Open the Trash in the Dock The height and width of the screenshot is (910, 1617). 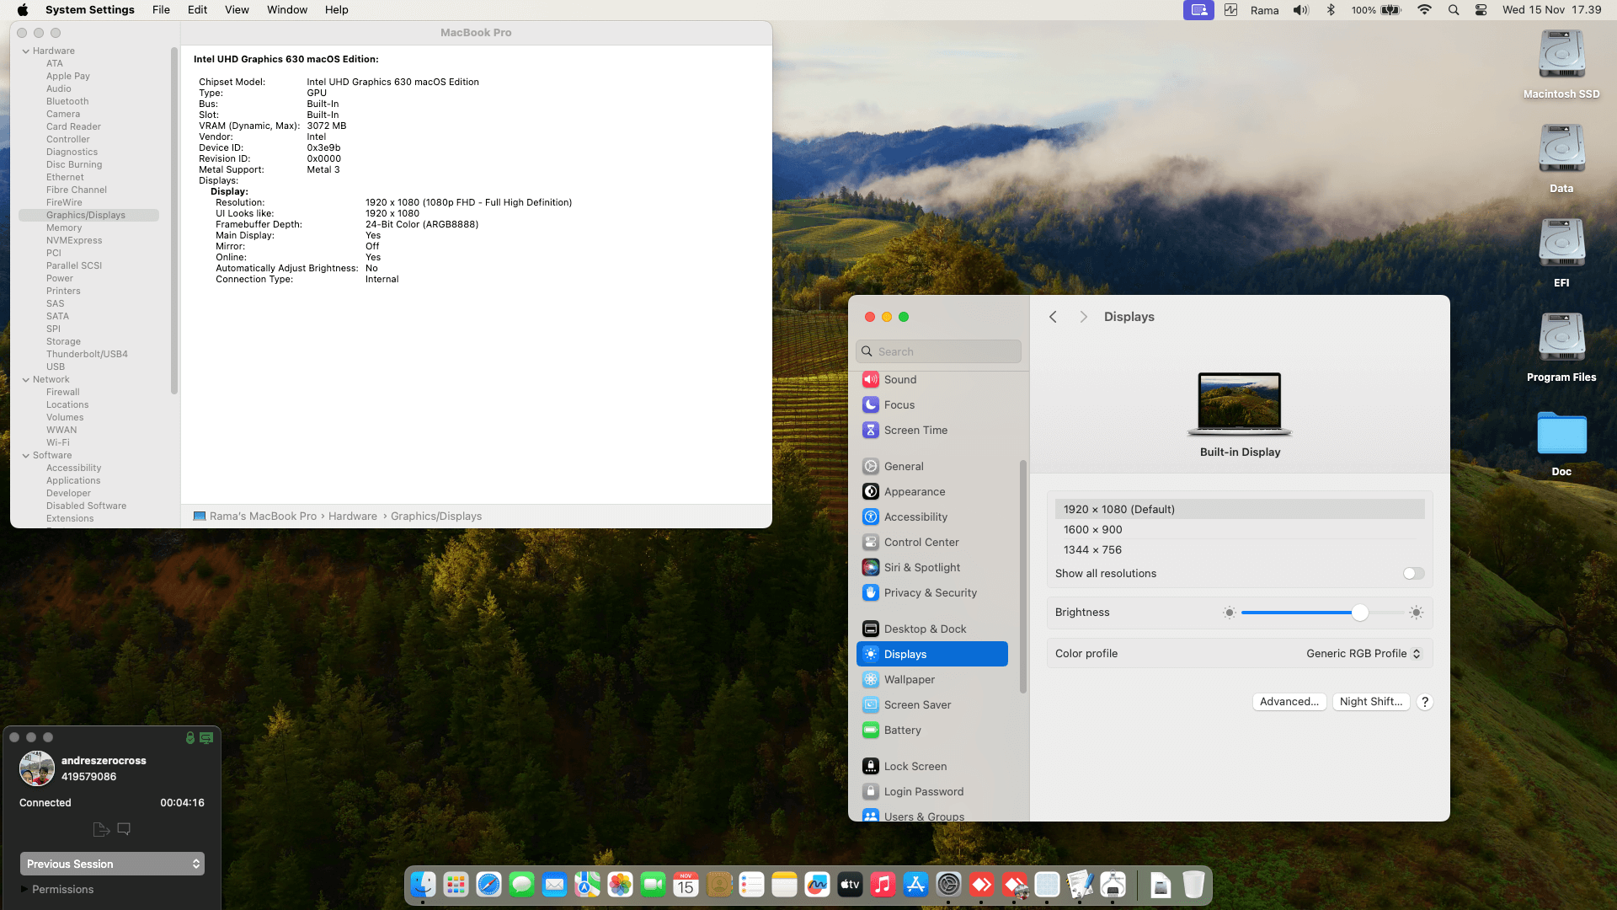1193,885
